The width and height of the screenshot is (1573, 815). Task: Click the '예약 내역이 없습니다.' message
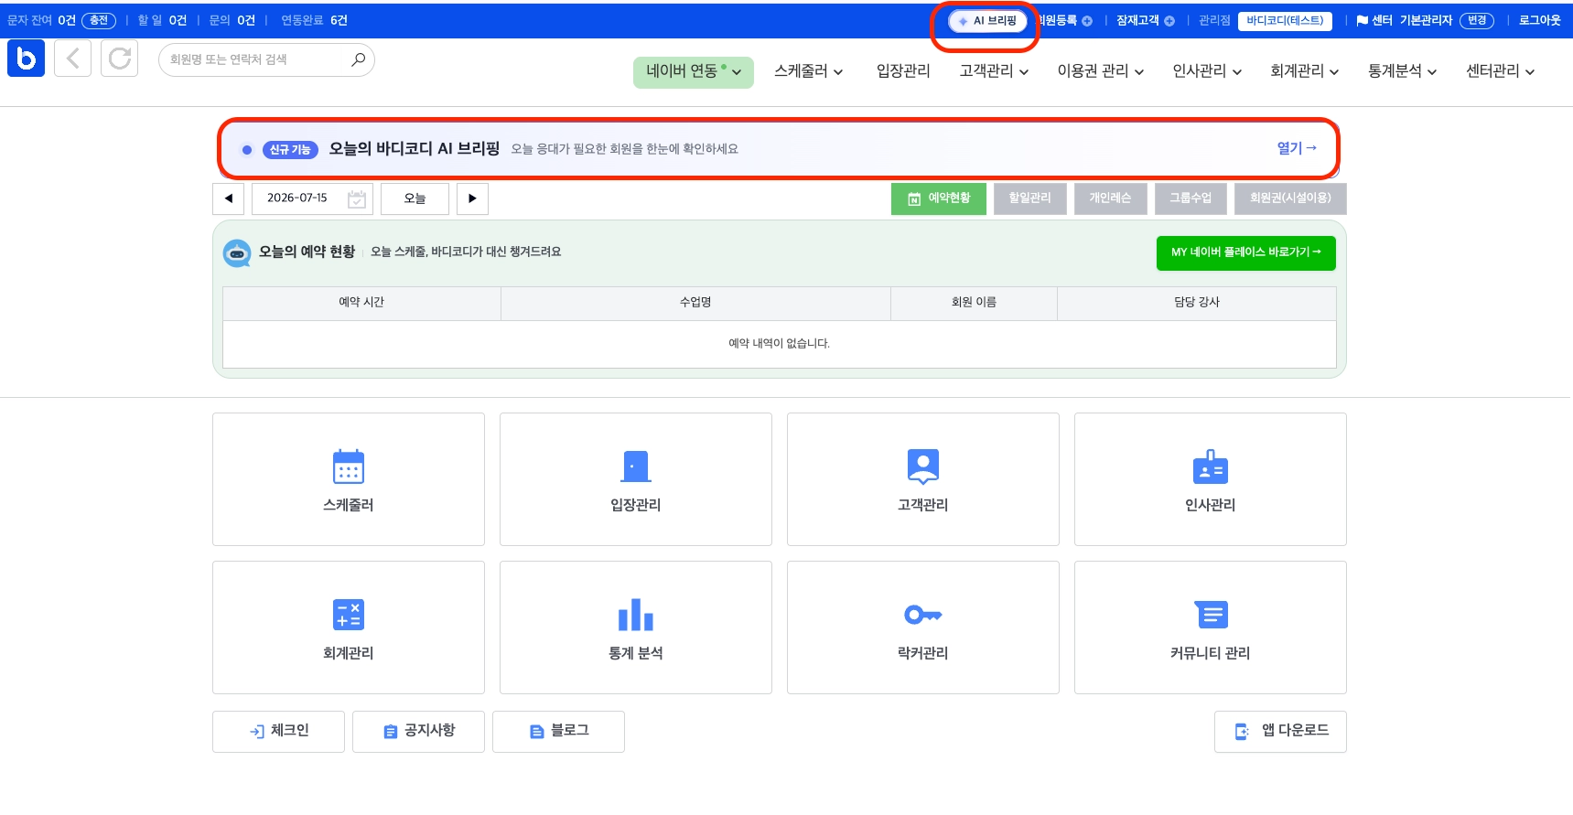tap(780, 344)
